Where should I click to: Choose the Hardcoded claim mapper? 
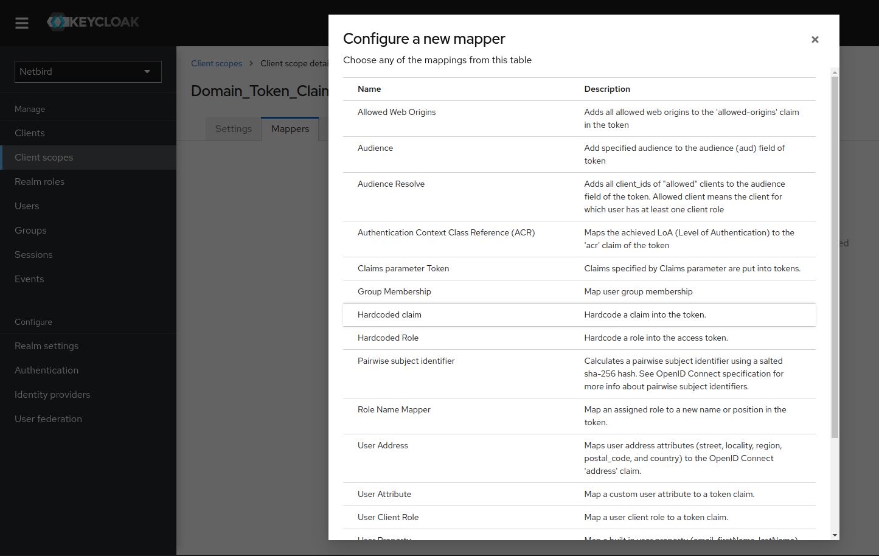[x=389, y=315]
